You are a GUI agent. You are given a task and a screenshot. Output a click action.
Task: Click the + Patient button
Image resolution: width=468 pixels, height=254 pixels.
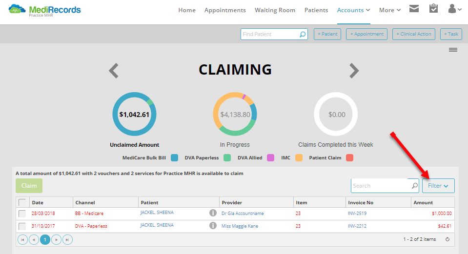pos(327,34)
